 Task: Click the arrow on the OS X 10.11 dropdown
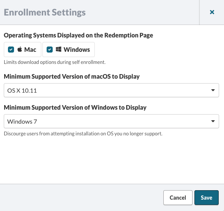coord(213,90)
